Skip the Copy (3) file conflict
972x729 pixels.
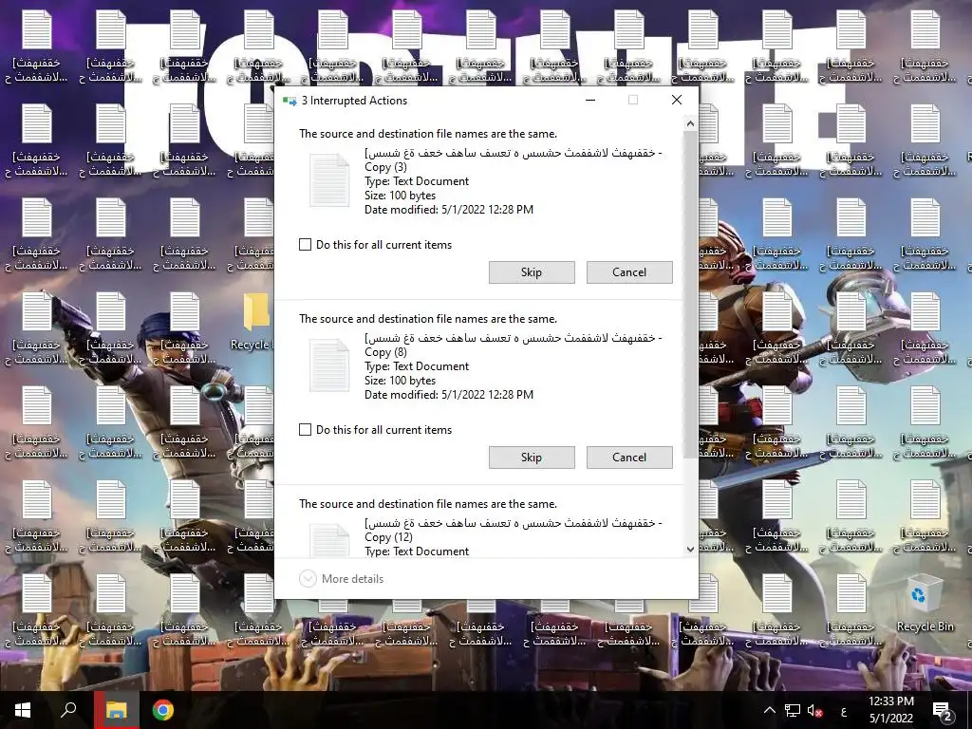tap(532, 272)
